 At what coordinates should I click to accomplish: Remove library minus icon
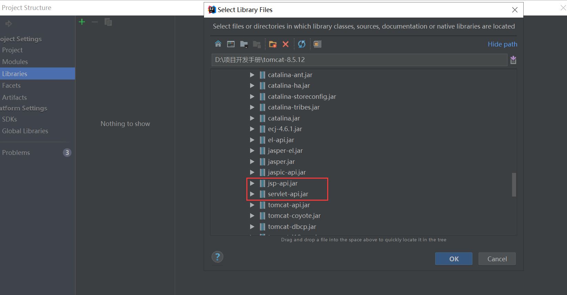pos(95,22)
